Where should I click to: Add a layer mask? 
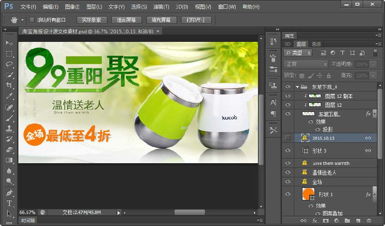click(x=326, y=220)
